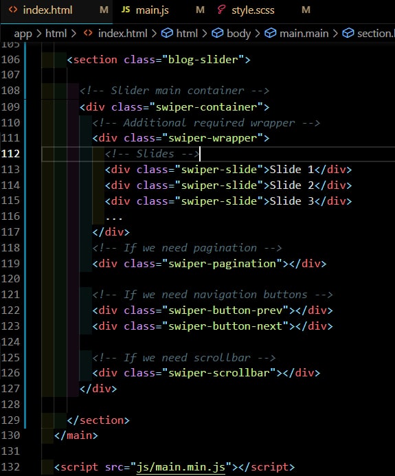Click the "swiper-pagination" class value
This screenshot has height=476, width=395.
pos(223,264)
